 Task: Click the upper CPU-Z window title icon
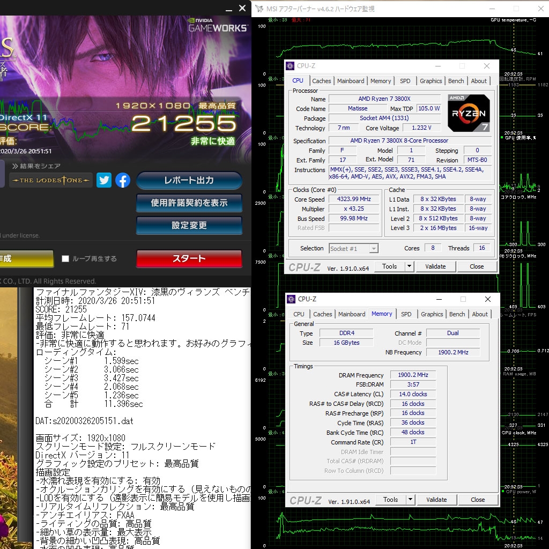(x=290, y=66)
